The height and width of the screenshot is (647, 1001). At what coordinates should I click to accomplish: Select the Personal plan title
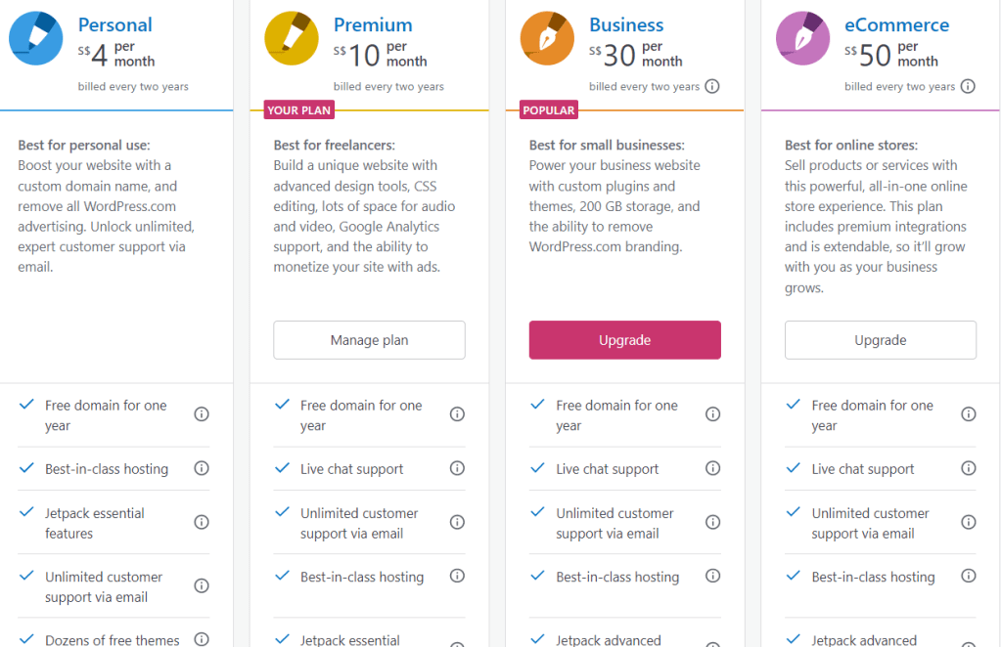pos(114,24)
